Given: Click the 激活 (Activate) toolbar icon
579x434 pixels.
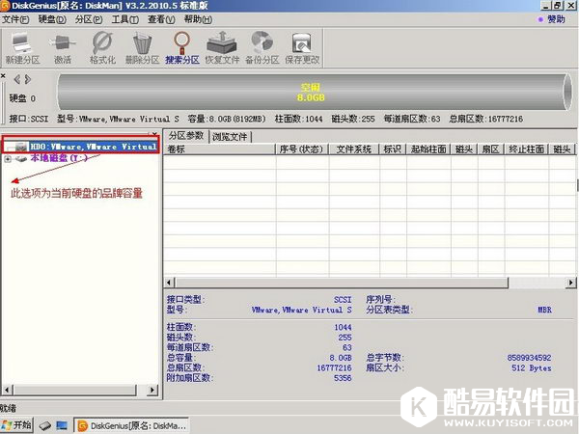Looking at the screenshot, I should pos(62,44).
